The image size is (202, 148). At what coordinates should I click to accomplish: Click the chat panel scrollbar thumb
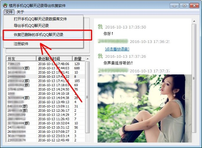(x=194, y=78)
